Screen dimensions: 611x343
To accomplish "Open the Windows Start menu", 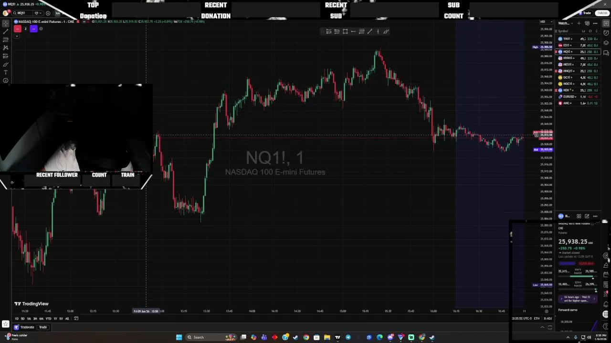I will coord(179,337).
